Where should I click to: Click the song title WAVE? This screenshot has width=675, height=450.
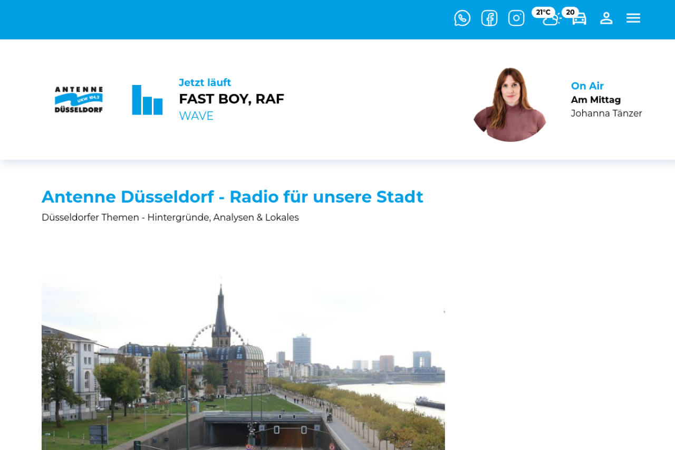196,116
